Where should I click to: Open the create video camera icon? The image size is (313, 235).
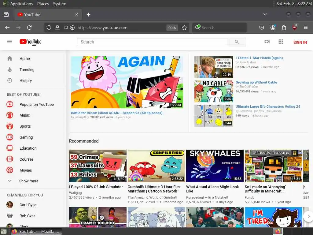point(267,42)
